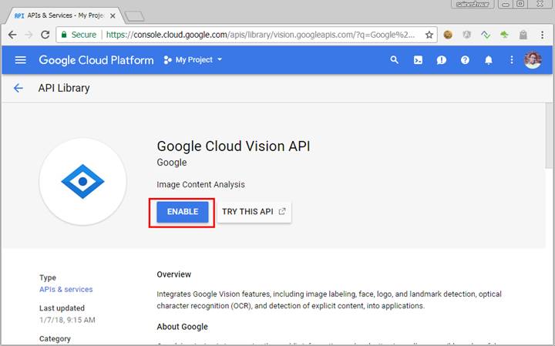Click the Overview heading
Screen dimensions: 555x346
[173, 274]
